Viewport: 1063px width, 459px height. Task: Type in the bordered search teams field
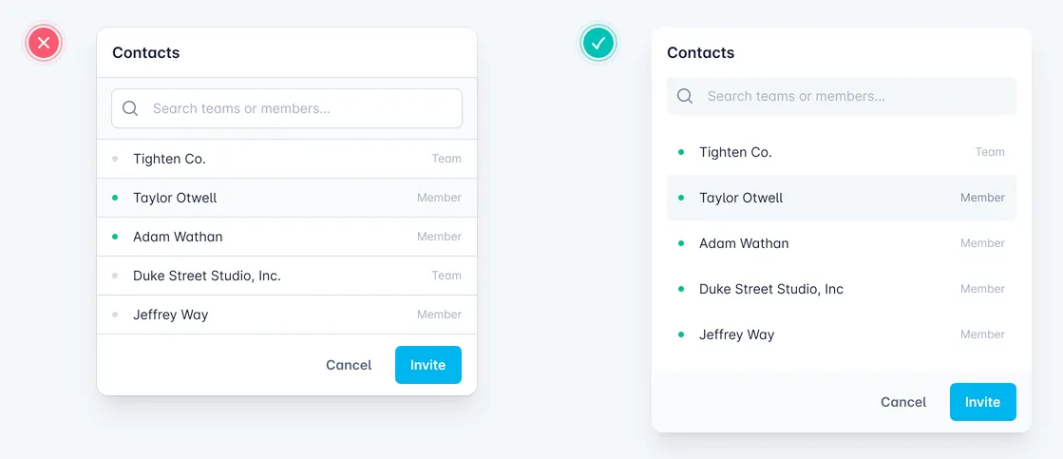click(294, 108)
